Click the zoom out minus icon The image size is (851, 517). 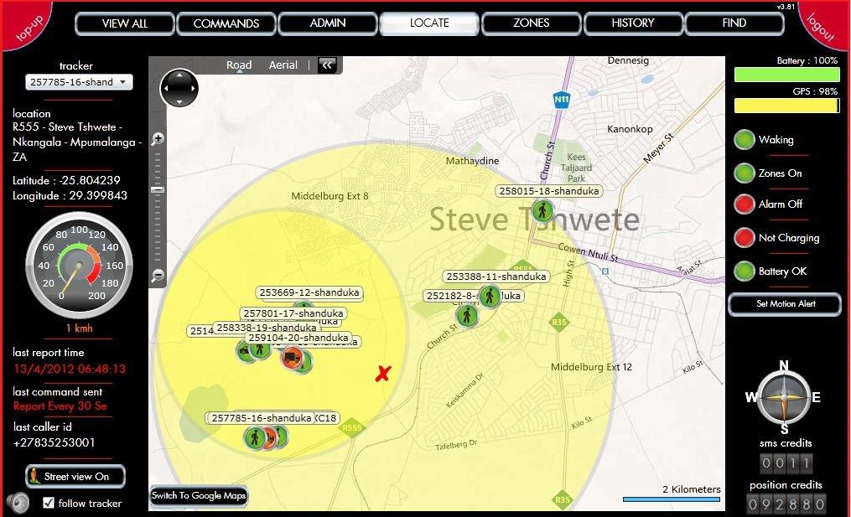click(158, 276)
